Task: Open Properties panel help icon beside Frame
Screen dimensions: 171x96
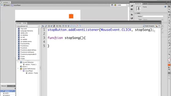Action: 165,7
